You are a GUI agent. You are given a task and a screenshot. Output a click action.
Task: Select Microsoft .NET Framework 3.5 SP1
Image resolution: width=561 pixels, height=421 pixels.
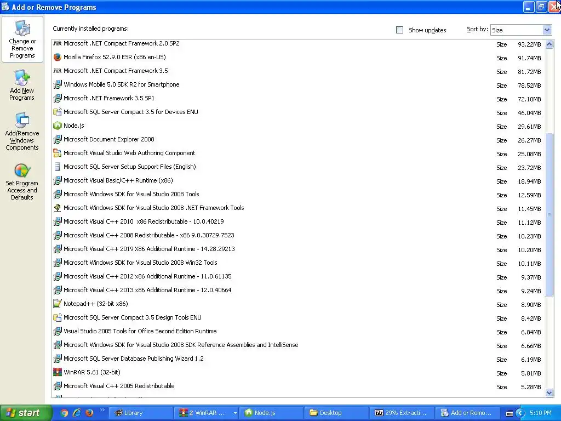tap(299, 99)
